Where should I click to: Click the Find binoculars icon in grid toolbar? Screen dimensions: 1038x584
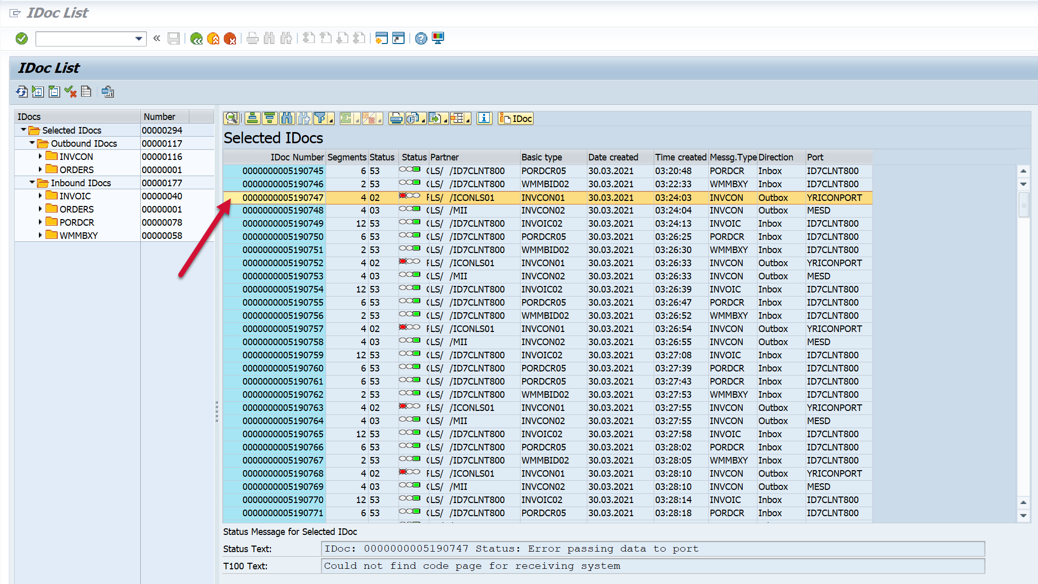click(x=287, y=118)
